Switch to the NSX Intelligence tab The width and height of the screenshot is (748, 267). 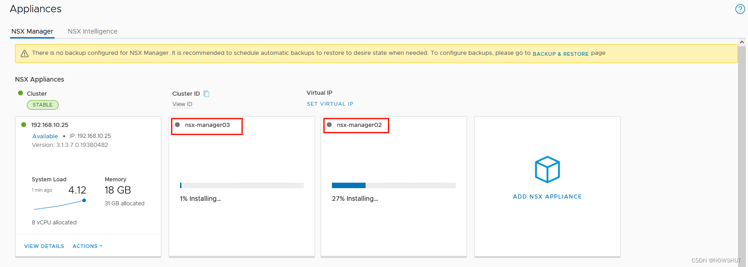tap(92, 31)
